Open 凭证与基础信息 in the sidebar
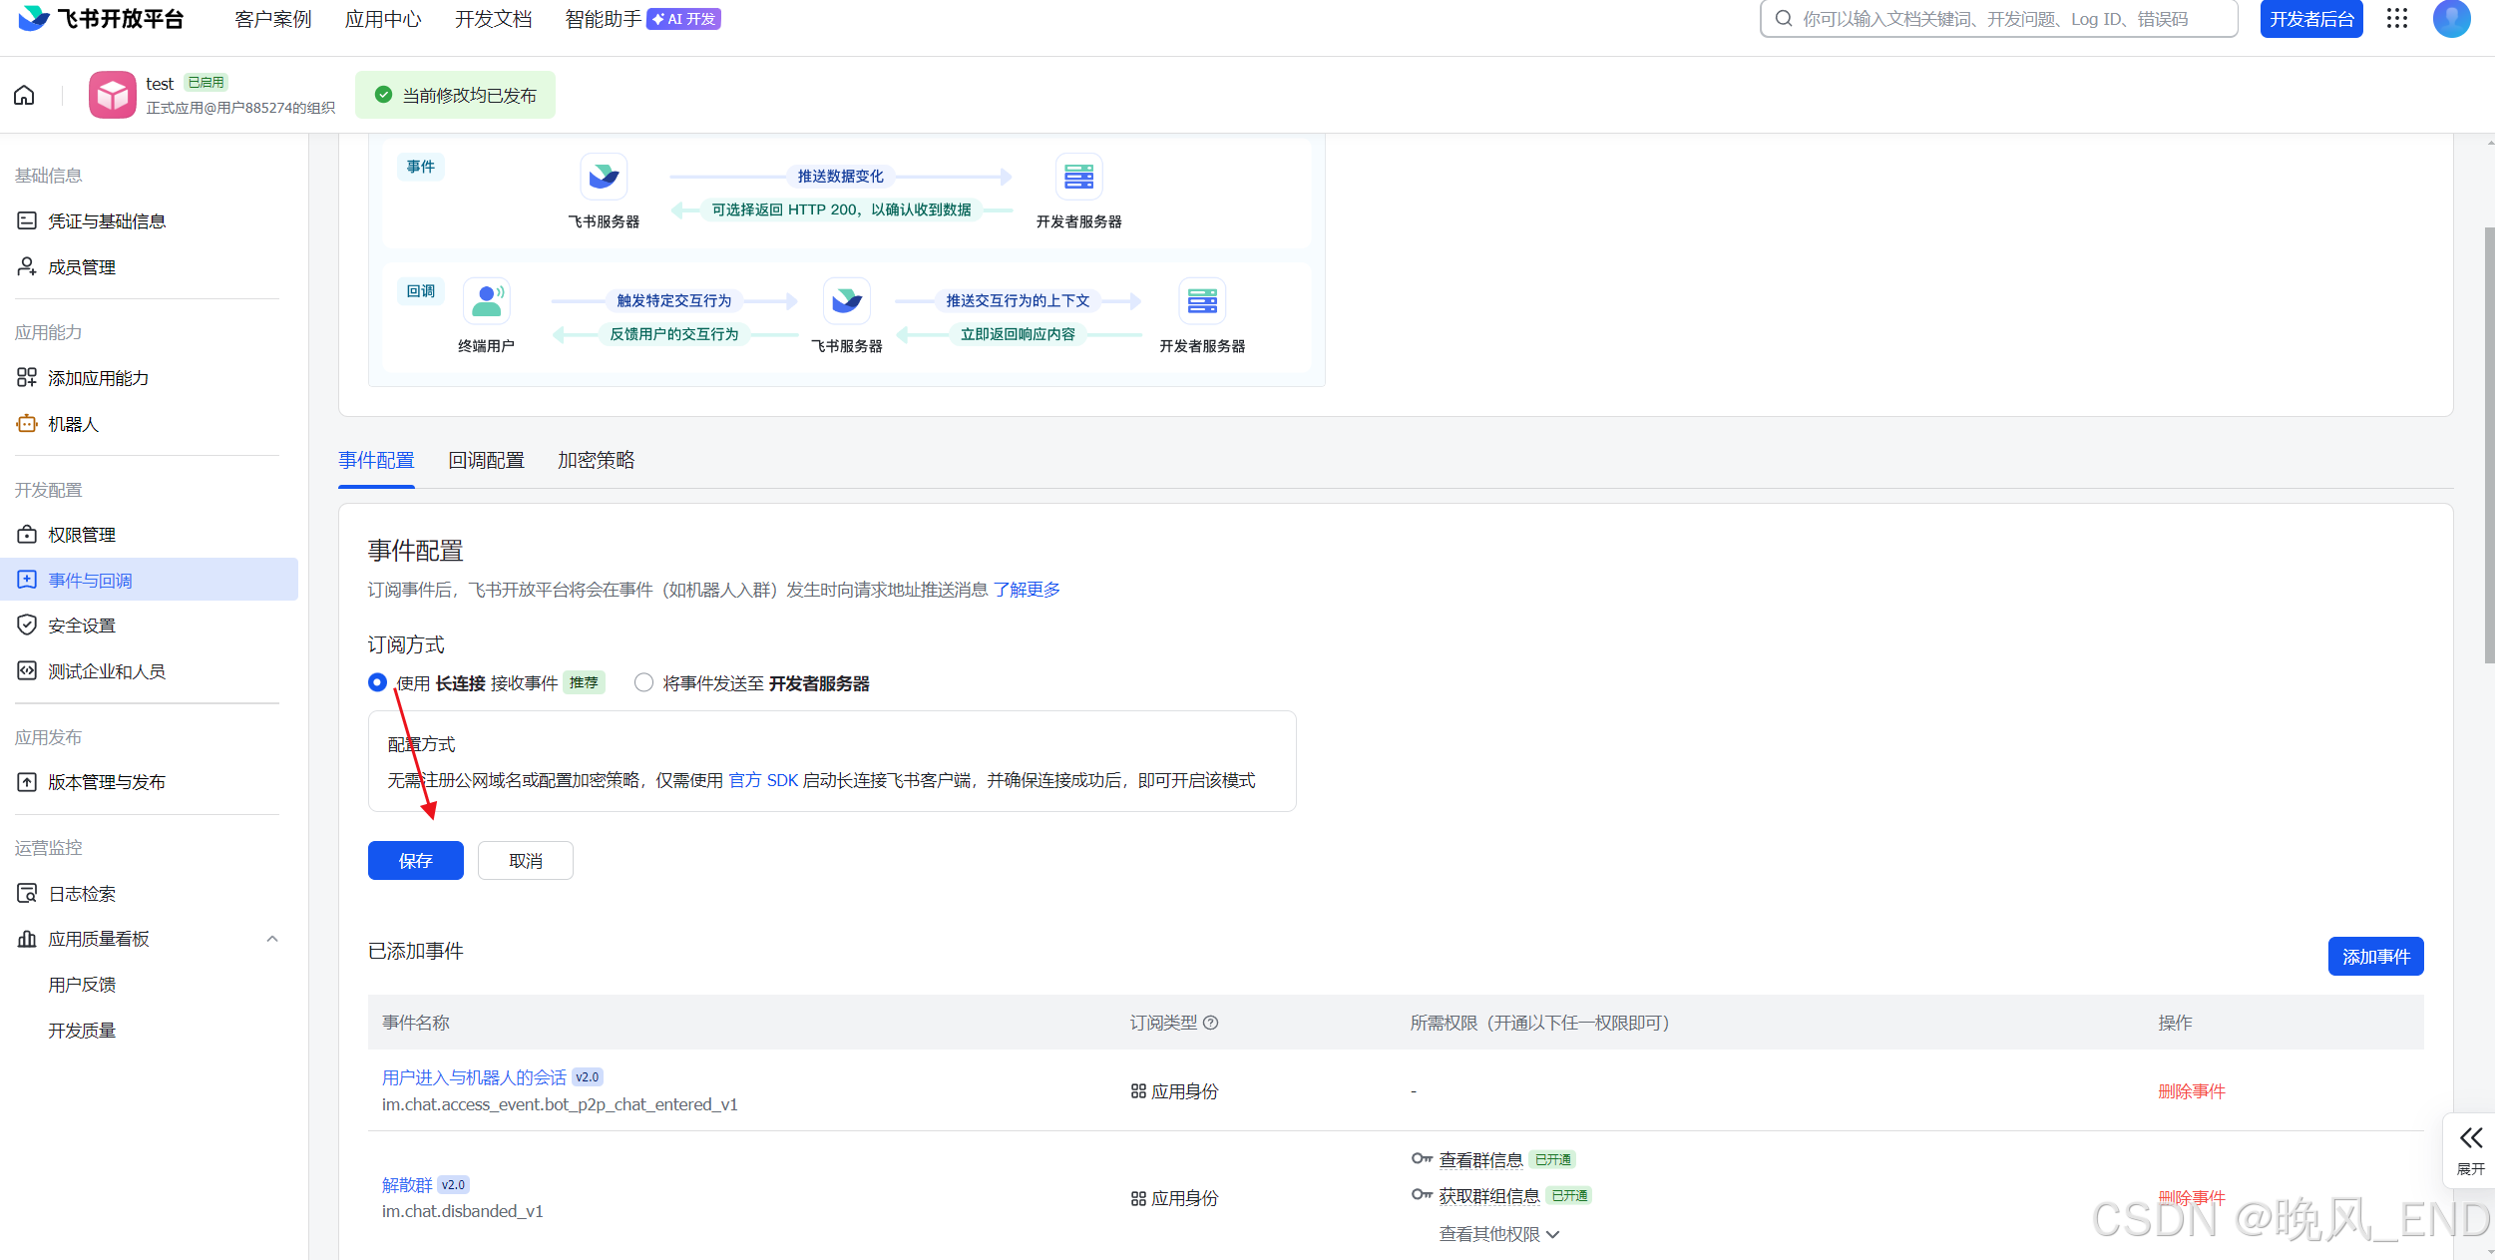Viewport: 2495px width, 1260px height. point(107,220)
